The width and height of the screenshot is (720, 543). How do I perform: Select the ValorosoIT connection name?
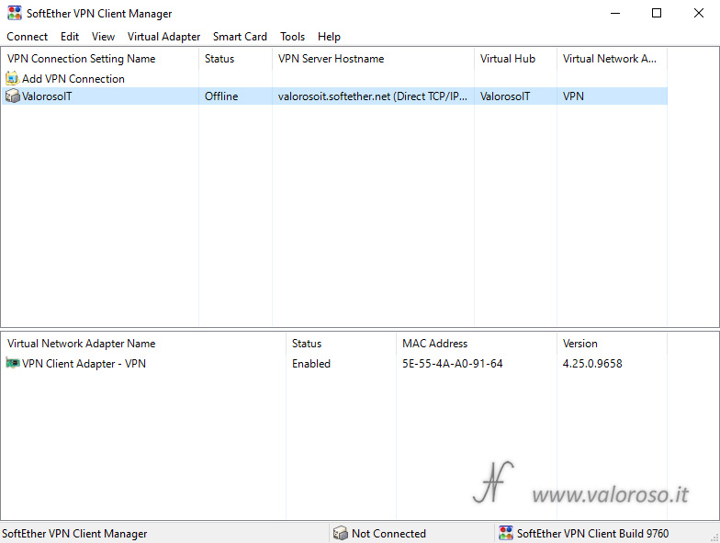[x=47, y=96]
